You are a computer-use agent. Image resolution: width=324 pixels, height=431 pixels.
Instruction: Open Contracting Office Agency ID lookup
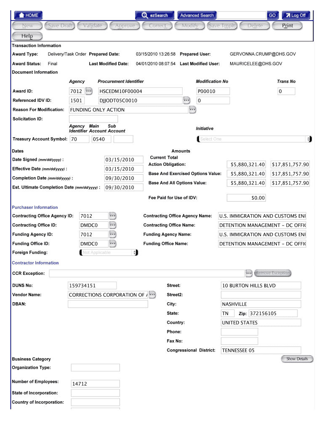coord(112,216)
